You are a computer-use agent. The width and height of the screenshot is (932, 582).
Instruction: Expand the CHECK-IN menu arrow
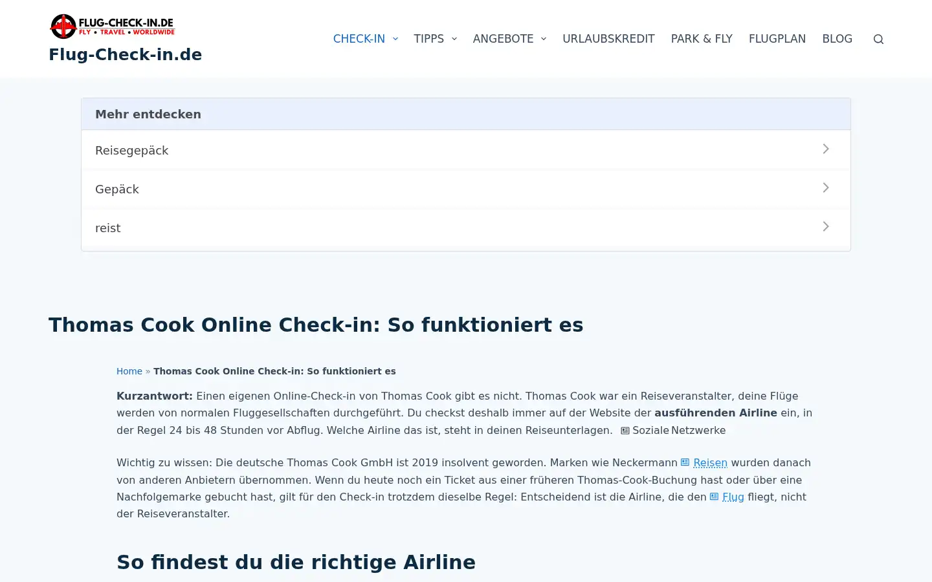395,39
